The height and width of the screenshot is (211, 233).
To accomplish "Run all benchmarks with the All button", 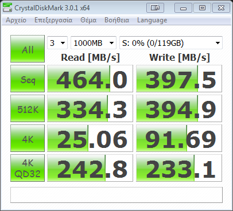I will pos(28,49).
